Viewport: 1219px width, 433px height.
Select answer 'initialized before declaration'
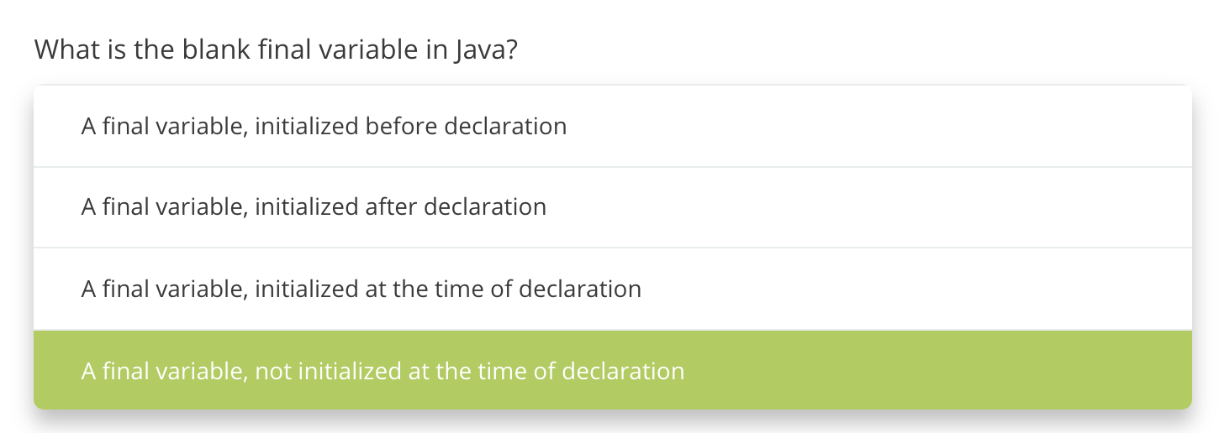(324, 127)
